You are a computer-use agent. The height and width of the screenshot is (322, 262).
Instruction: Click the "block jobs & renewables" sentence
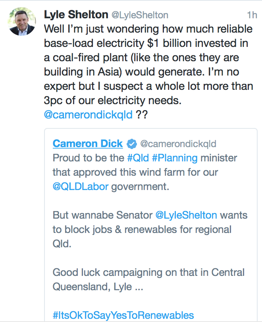pos(141,229)
